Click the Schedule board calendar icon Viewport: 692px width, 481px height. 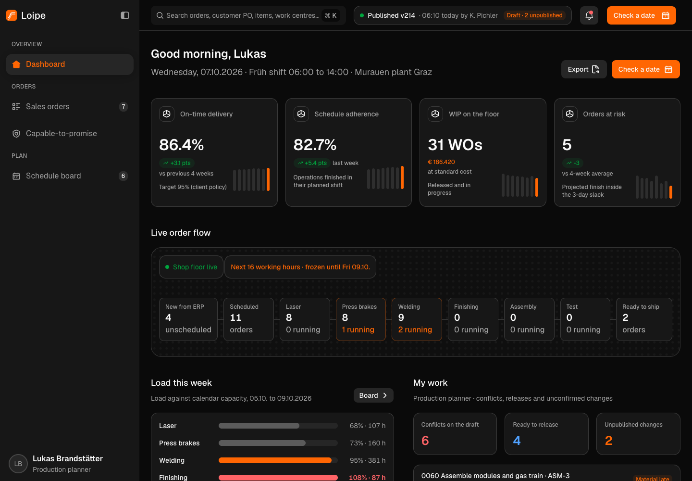click(16, 176)
